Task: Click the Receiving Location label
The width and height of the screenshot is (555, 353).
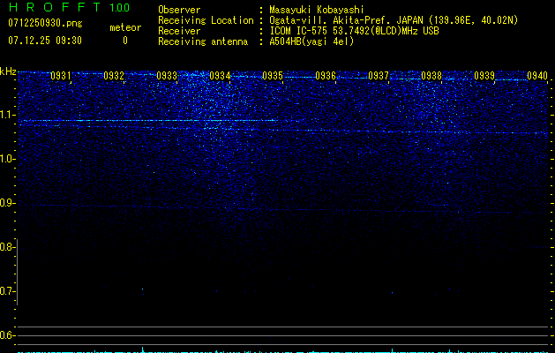Action: click(x=206, y=20)
